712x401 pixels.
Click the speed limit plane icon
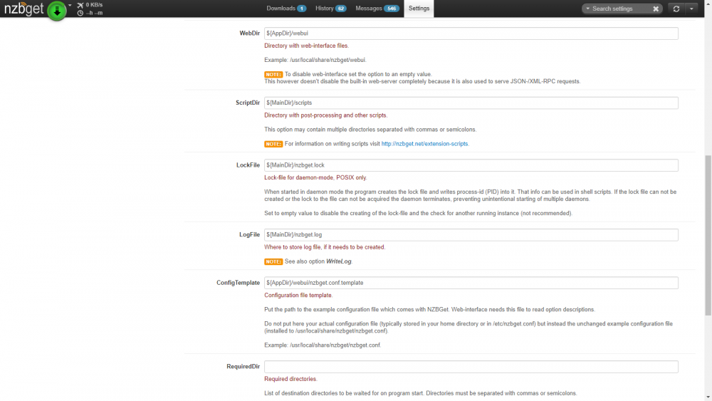point(80,5)
